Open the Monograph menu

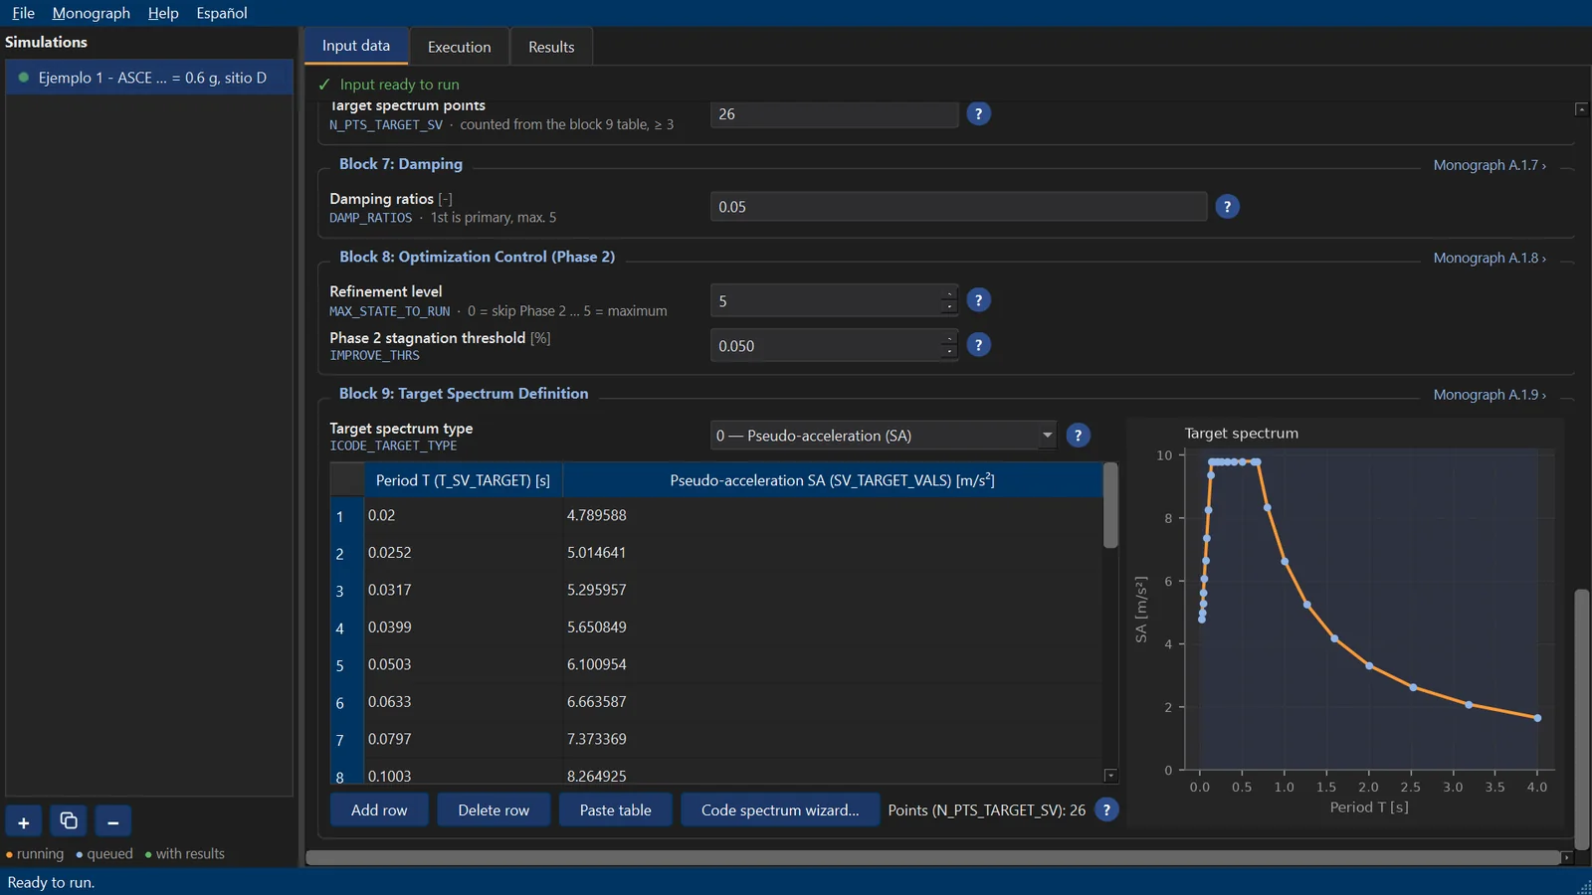[92, 13]
